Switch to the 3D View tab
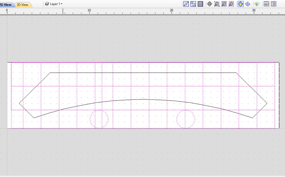The width and height of the screenshot is (285, 177). coord(23,4)
